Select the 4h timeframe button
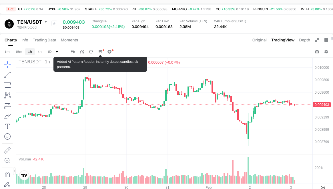This screenshot has height=189, width=333. [x=39, y=52]
